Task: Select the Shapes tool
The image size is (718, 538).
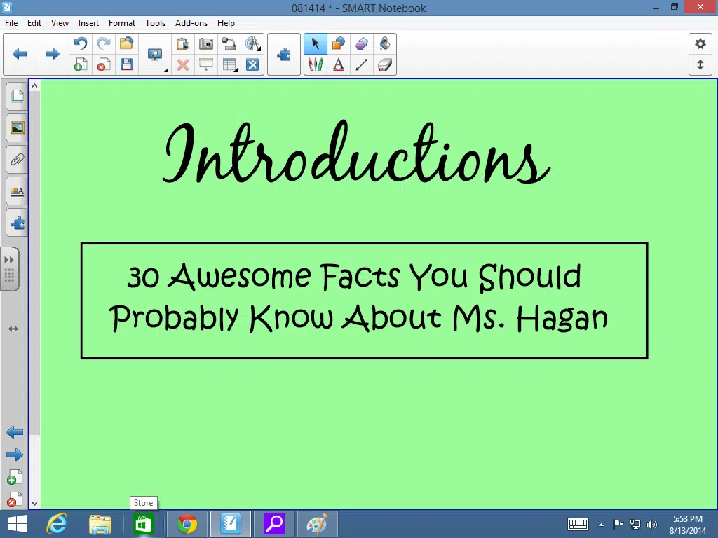Action: click(339, 43)
